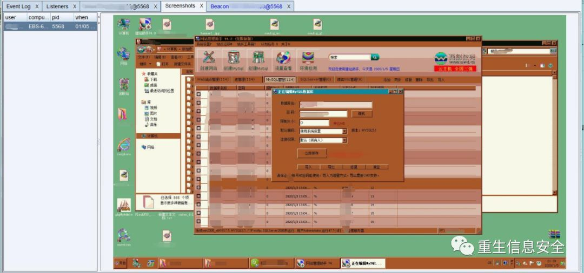The image size is (584, 273).
Task: Sort by the when column header
Action: coord(85,17)
